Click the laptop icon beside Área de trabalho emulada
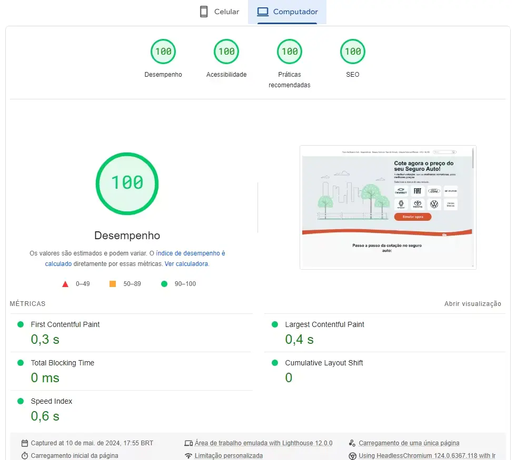 [190, 443]
